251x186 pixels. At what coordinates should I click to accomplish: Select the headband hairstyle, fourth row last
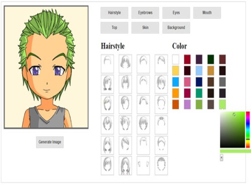click(161, 125)
